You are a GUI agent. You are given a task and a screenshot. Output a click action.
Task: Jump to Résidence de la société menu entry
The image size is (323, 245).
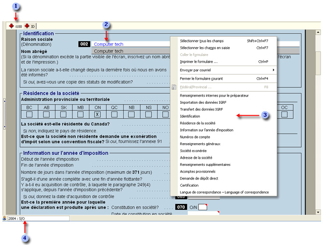224,123
